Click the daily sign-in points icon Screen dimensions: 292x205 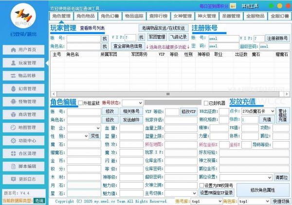[x=233, y=6]
